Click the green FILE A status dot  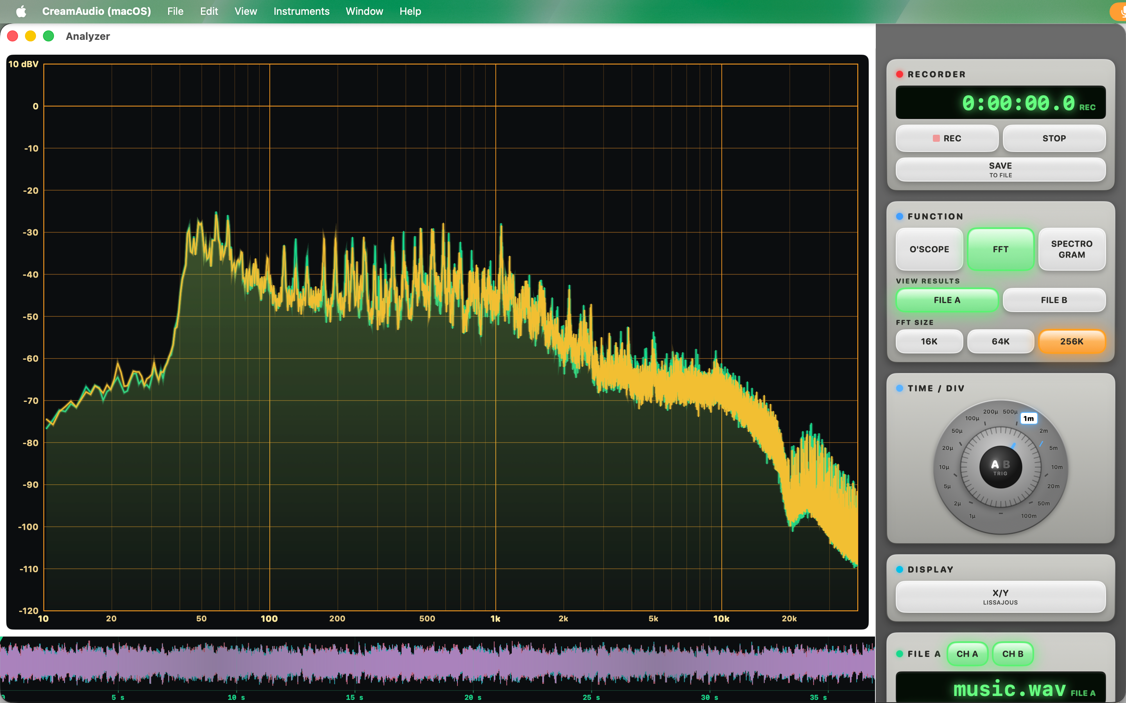tap(900, 654)
